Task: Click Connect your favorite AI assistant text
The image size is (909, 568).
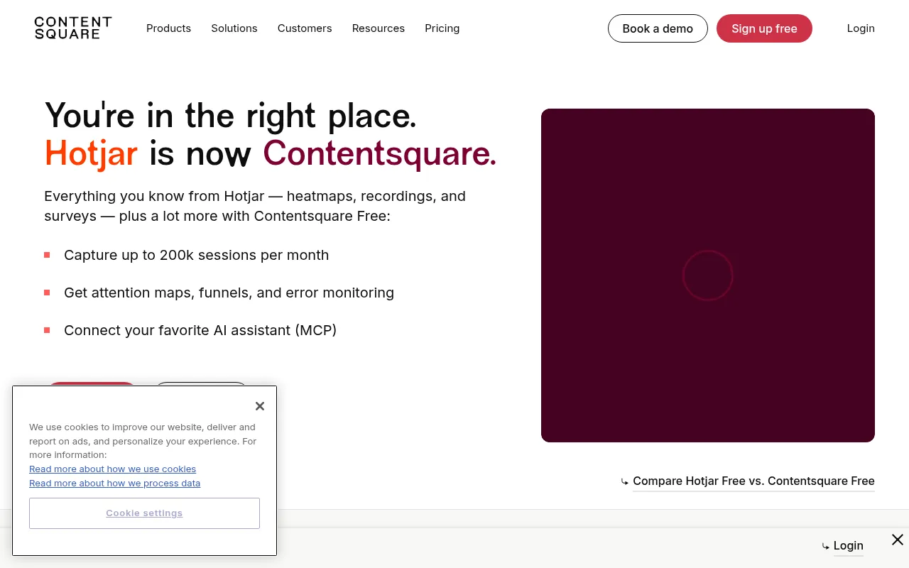Action: coord(200,330)
